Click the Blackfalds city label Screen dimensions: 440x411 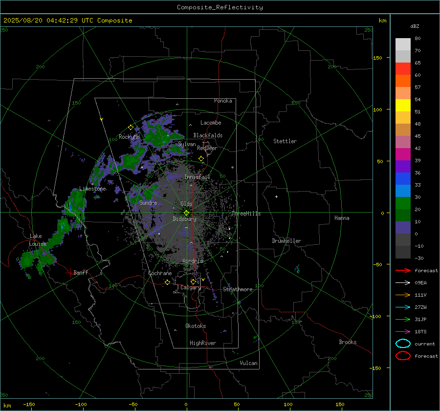208,135
